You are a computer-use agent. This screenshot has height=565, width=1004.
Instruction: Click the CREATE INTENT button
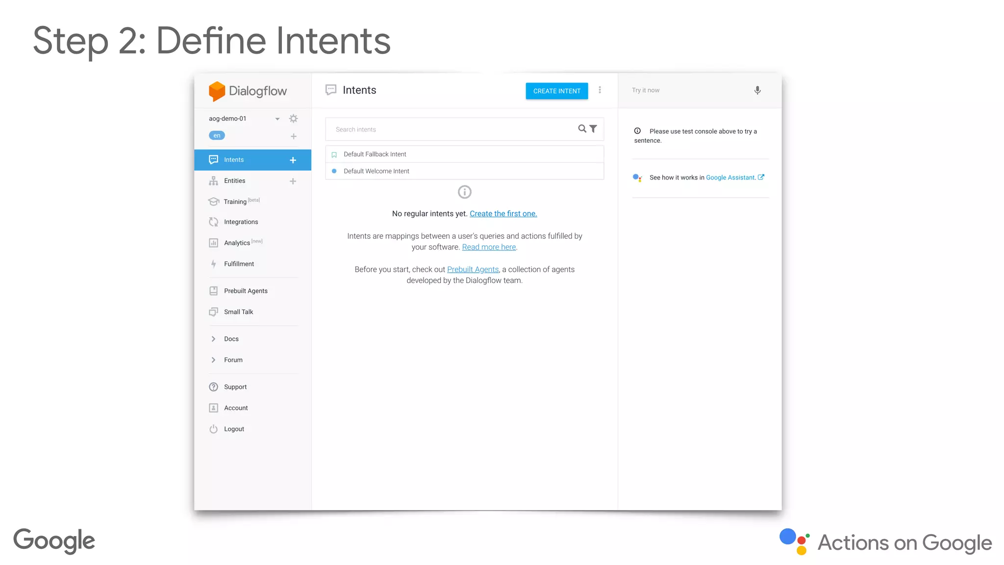556,91
